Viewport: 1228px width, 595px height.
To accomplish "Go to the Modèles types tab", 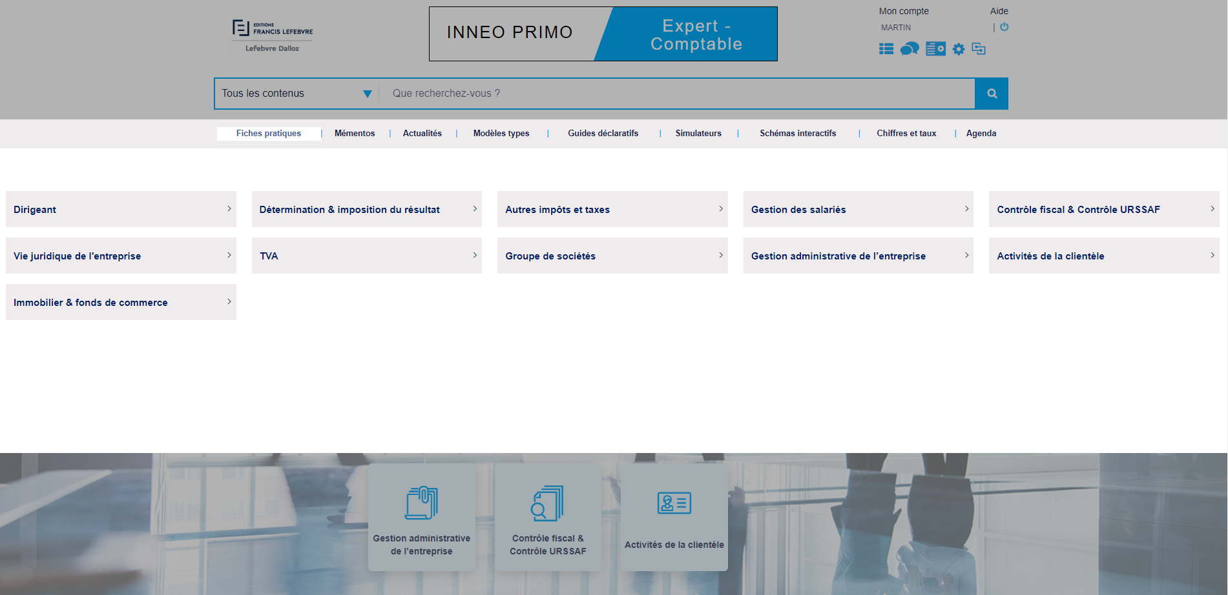I will tap(501, 134).
